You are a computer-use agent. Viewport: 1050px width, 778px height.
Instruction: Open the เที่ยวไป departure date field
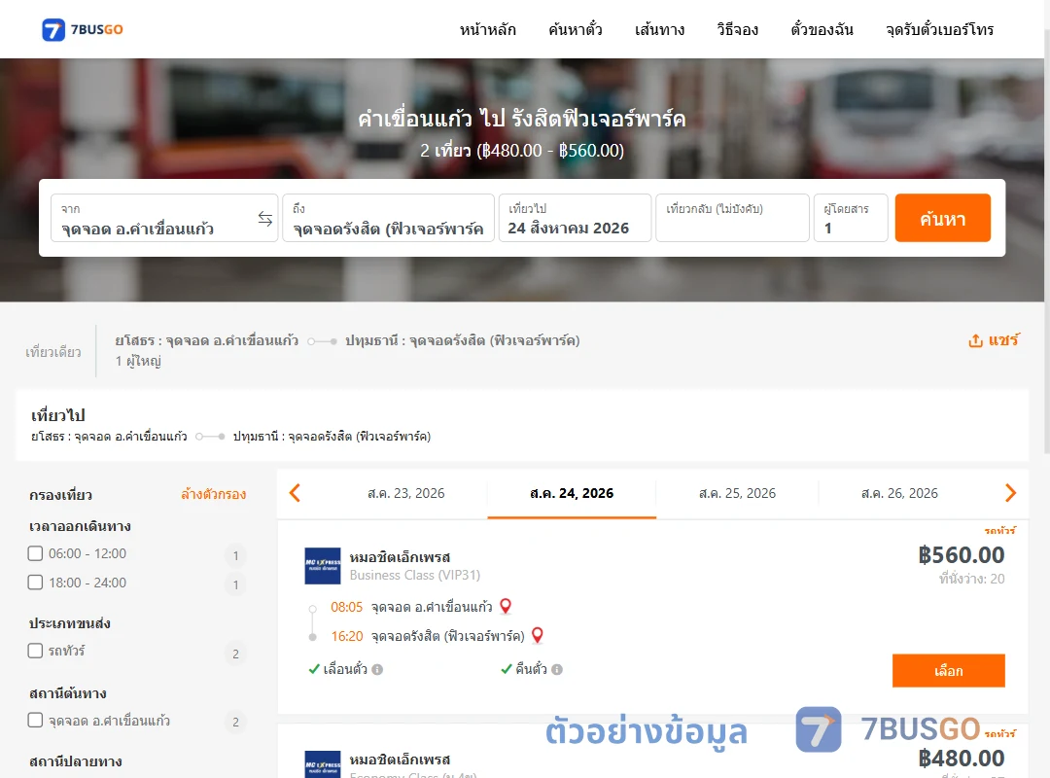point(576,218)
